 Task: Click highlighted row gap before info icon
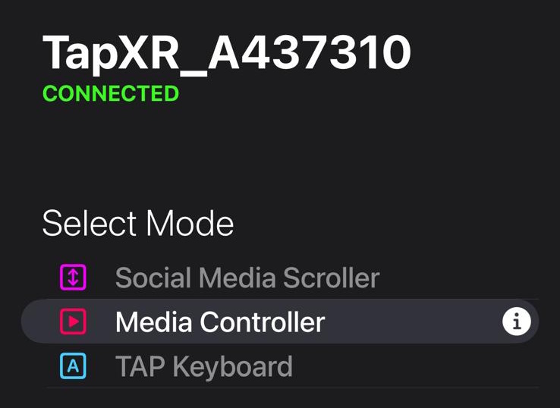(414, 322)
